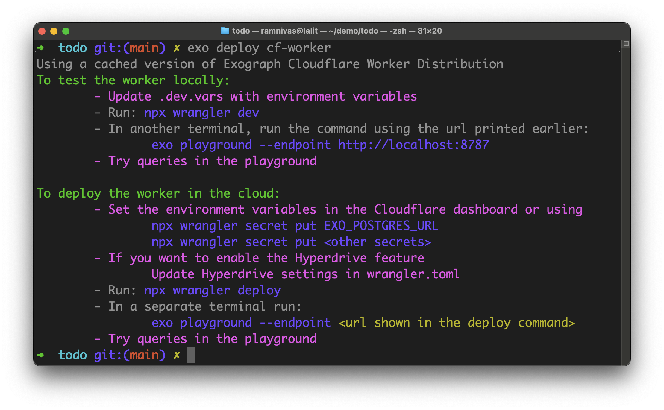Click the terminal cursor block at the prompt
Viewport: 664px width, 410px height.
(191, 355)
